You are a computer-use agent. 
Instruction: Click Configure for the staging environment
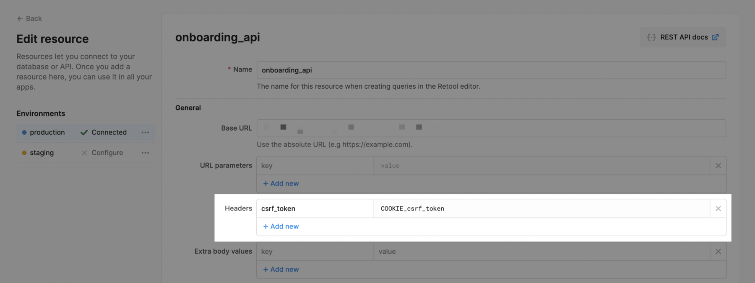[107, 153]
